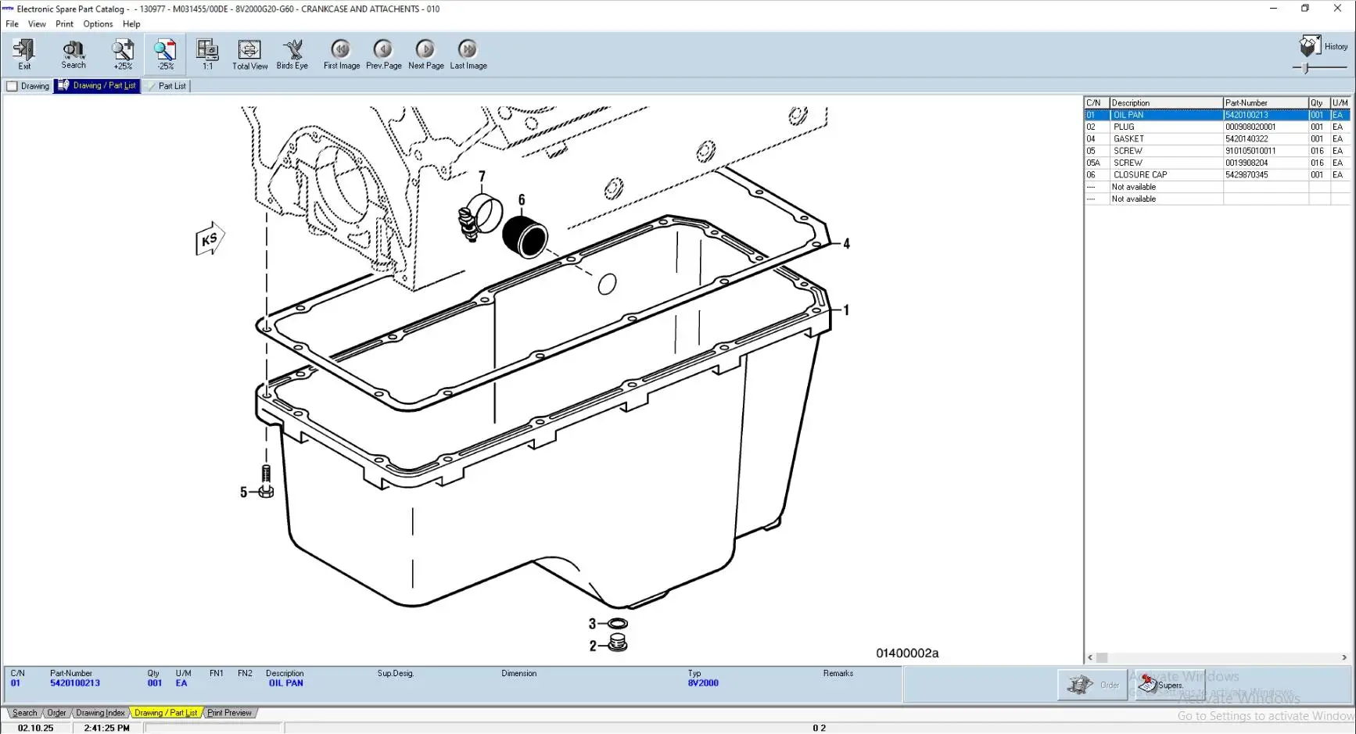Screen dimensions: 1356x734
Task: Zoom in with the +25% icon
Action: [123, 54]
